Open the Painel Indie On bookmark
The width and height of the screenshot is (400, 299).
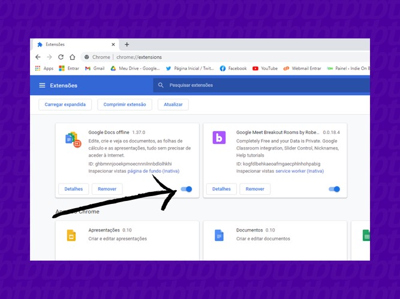348,68
